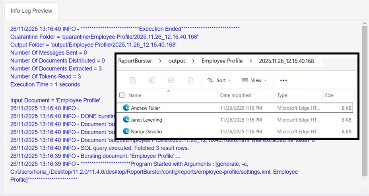
Task: Click Nancy Davolio's Microsoft Edge HT... type cell
Action: [298, 132]
